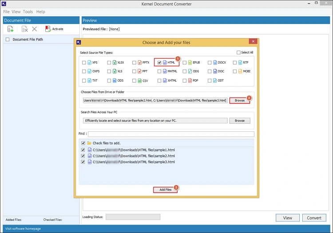The width and height of the screenshot is (333, 233).
Task: Click the X clear-files toolbar icon
Action: (35, 29)
